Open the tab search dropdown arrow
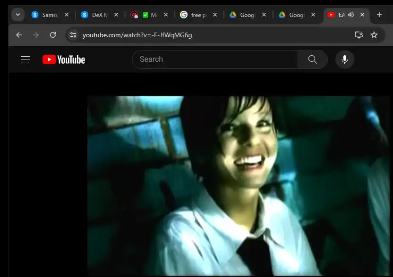 point(18,15)
